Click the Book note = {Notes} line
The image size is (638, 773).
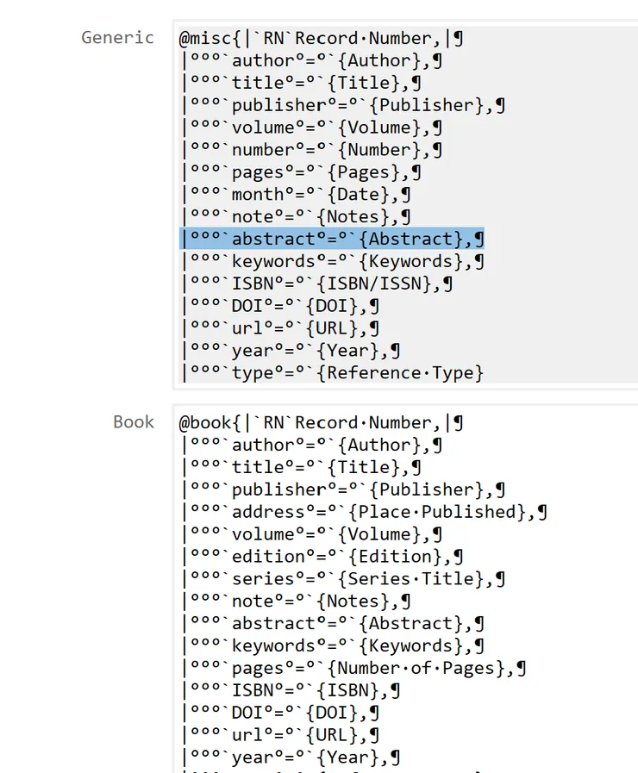pos(297,602)
